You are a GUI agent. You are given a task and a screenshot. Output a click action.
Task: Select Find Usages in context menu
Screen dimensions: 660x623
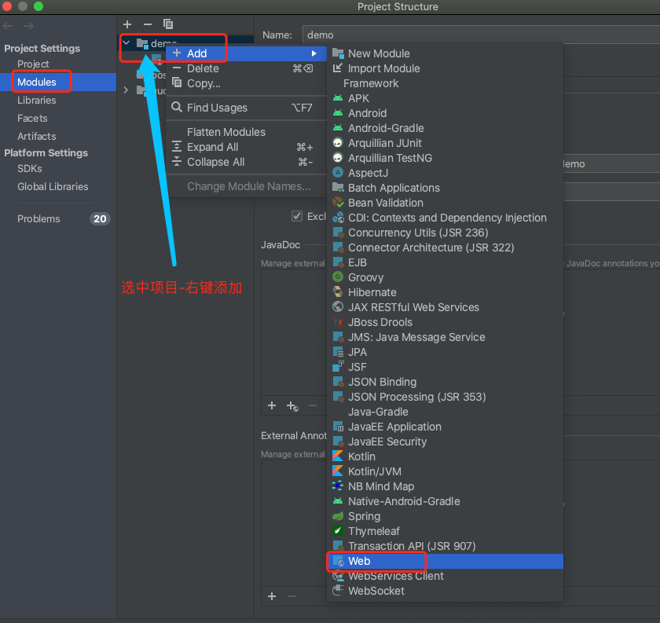point(246,108)
